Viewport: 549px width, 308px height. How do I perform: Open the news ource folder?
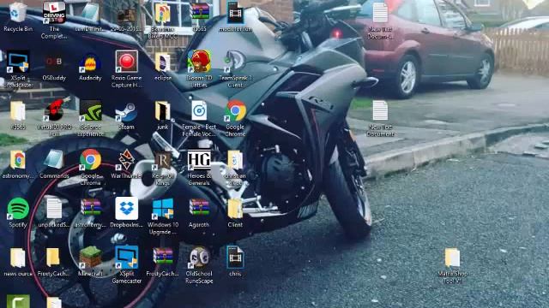[x=18, y=258]
